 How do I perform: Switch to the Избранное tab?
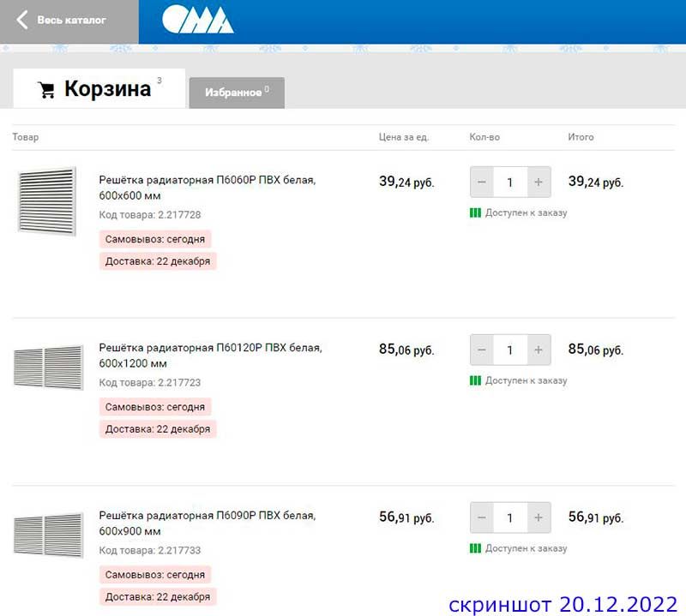[x=237, y=93]
